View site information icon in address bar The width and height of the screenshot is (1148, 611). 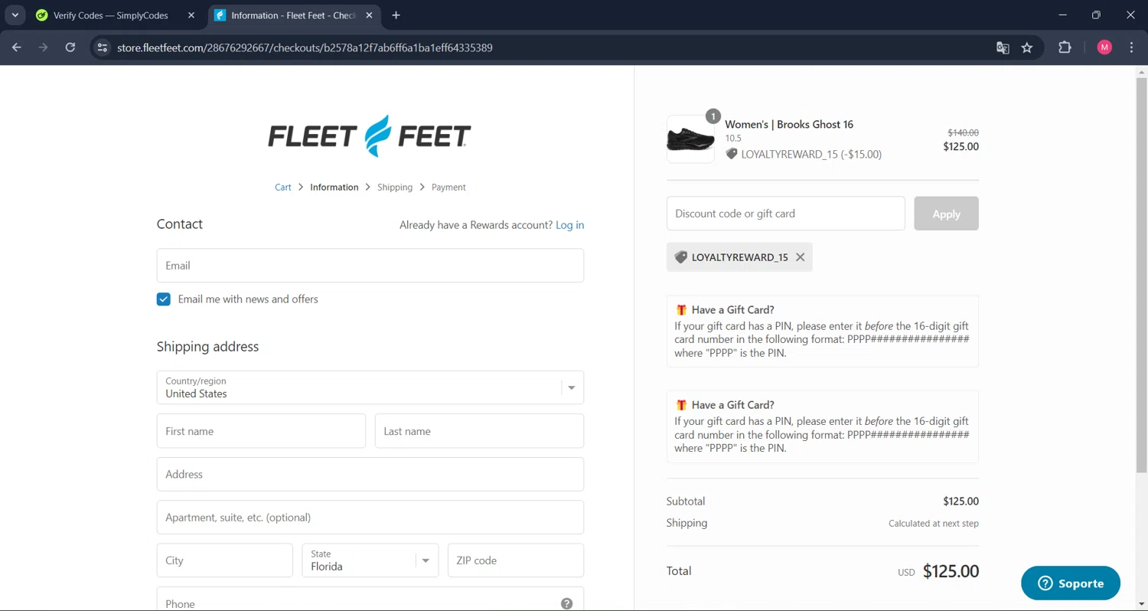coord(103,47)
